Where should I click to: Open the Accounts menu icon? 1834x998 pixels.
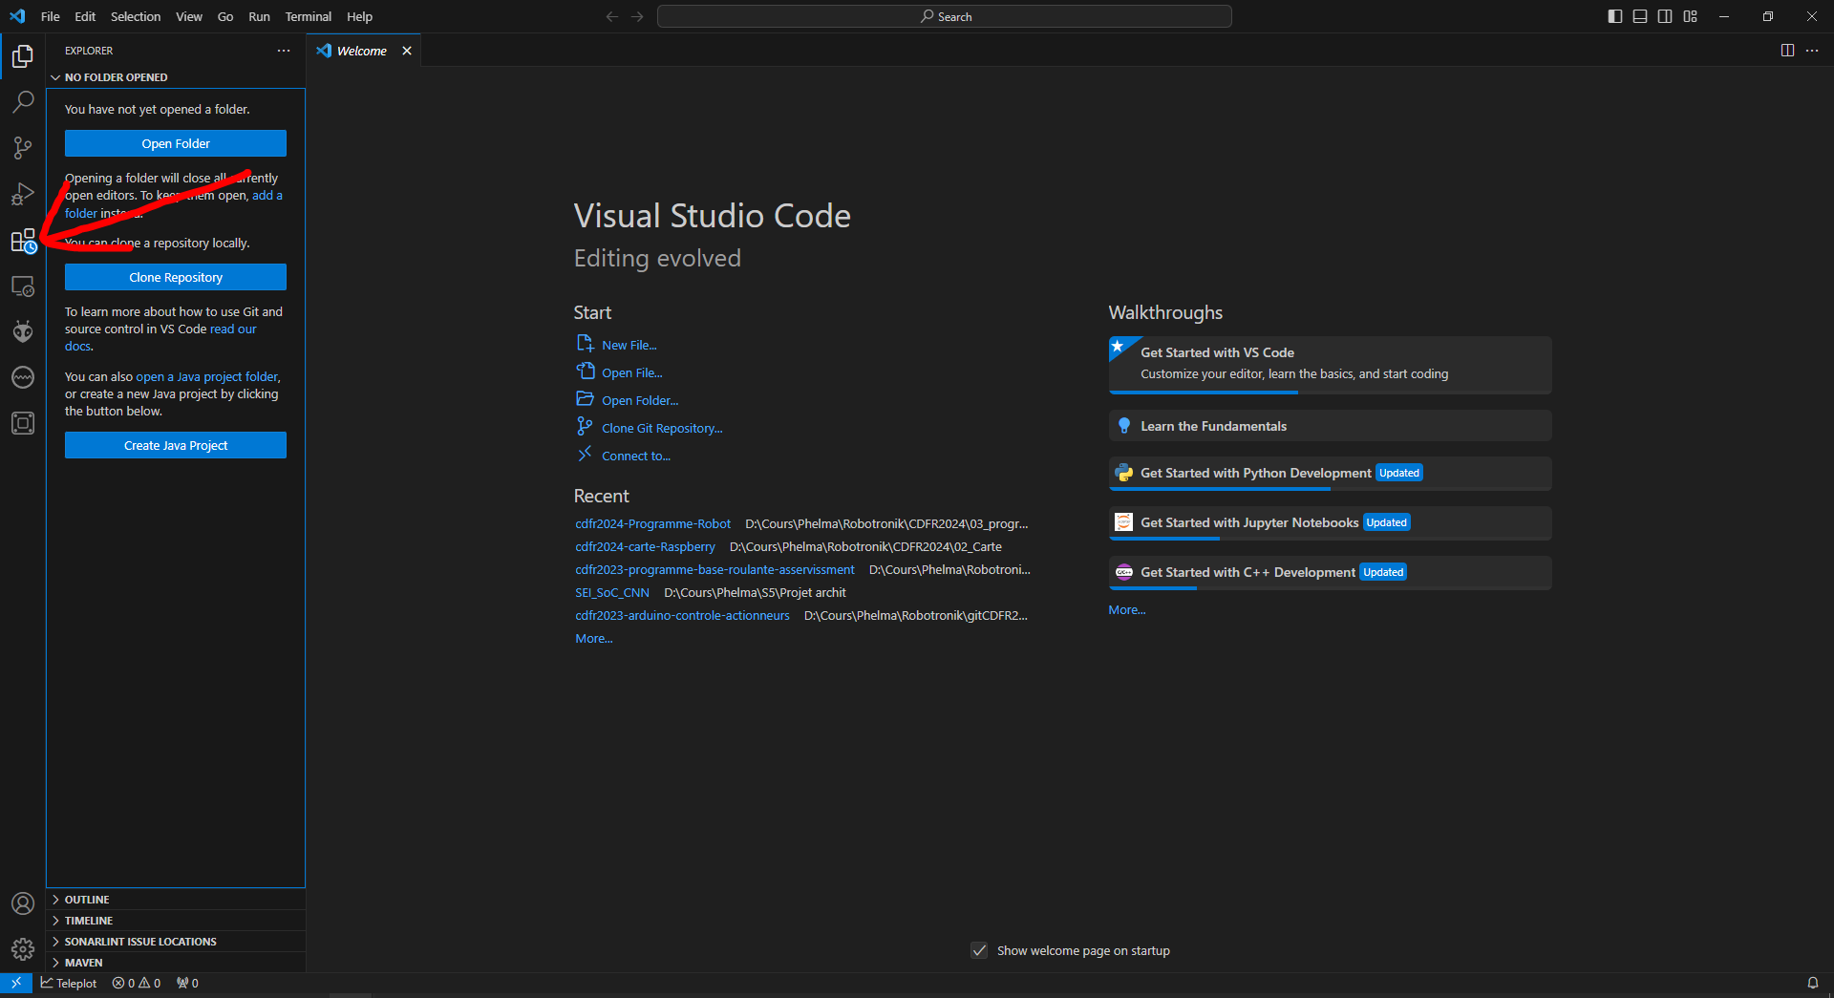click(23, 903)
